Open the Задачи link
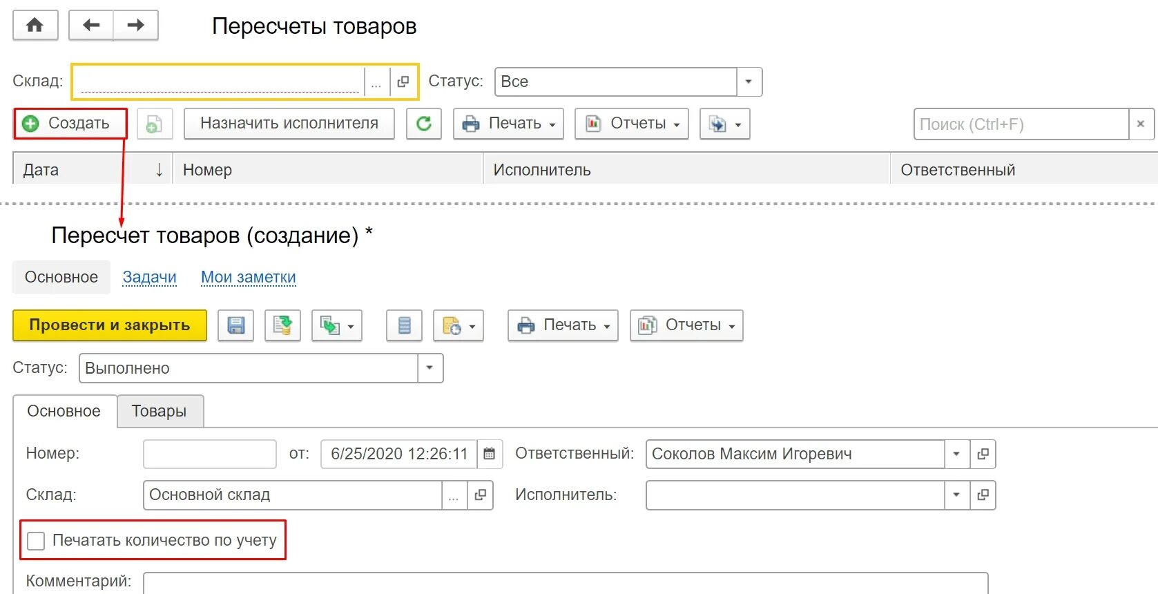 click(x=150, y=278)
